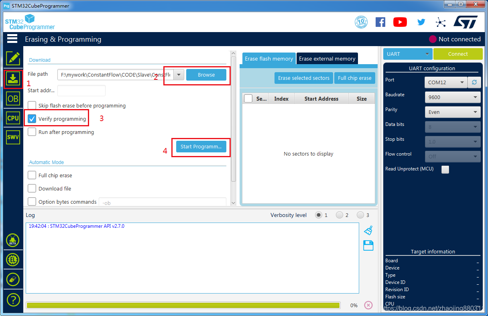Click the Size column header
The height and width of the screenshot is (316, 488).
coord(362,99)
